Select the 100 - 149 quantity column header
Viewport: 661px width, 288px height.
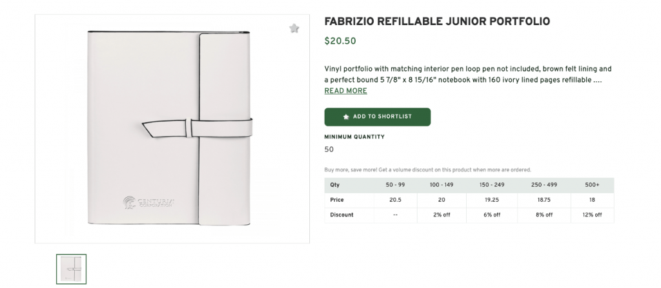tap(442, 185)
